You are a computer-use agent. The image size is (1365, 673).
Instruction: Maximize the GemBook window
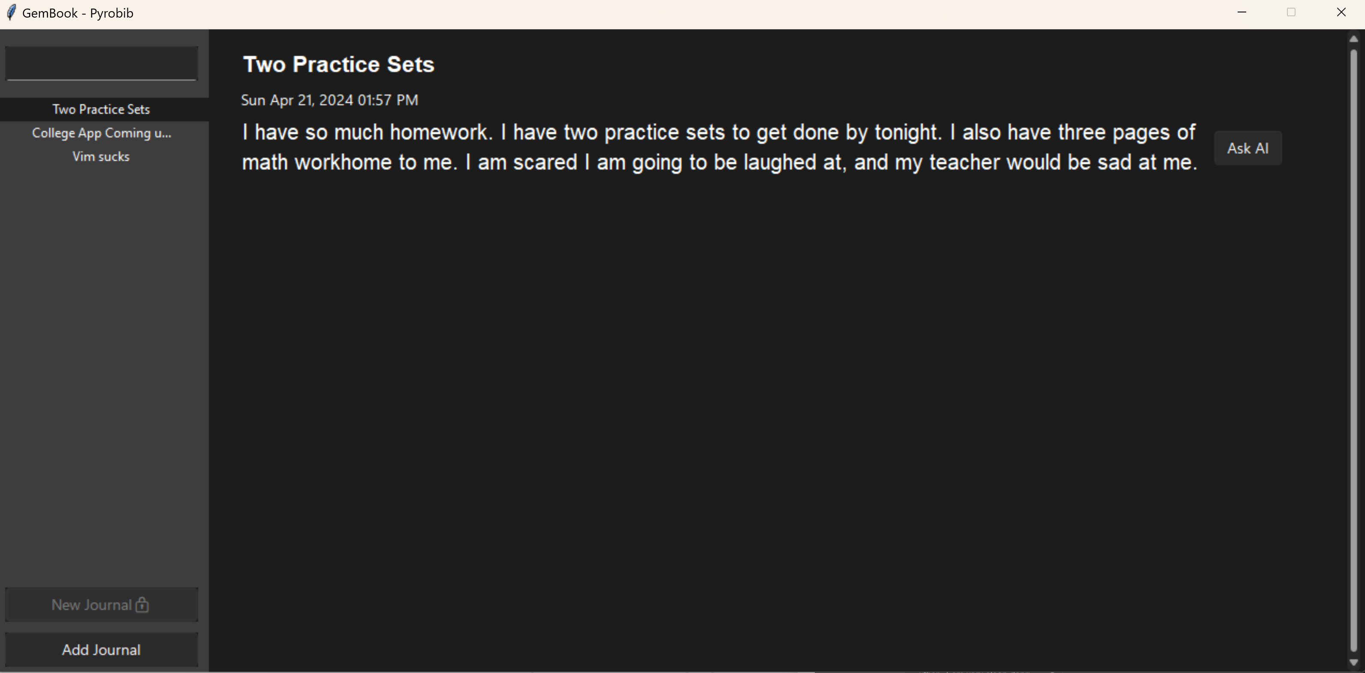click(1291, 12)
